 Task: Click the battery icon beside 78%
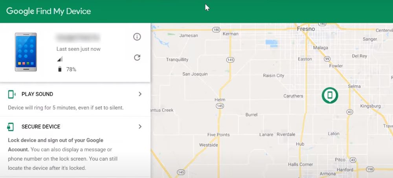[60, 69]
